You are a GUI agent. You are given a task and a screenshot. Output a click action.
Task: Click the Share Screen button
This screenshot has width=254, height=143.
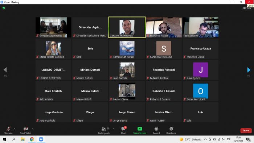pyautogui.click(x=140, y=131)
